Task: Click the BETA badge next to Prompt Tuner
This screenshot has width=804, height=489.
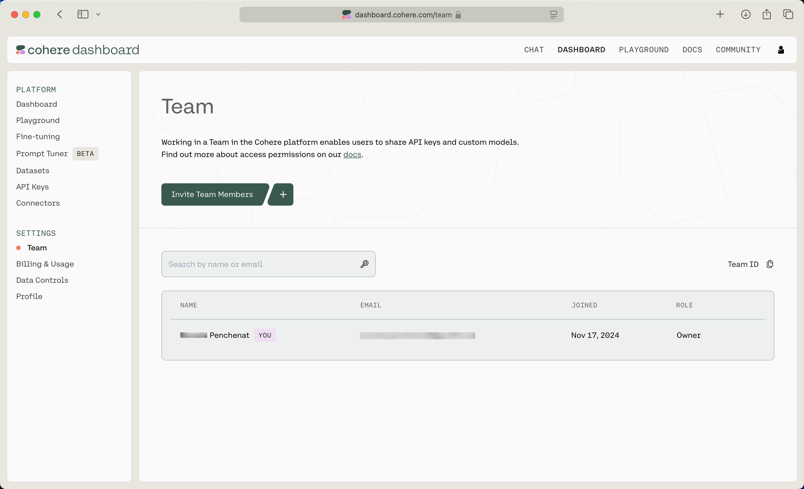Action: coord(85,153)
